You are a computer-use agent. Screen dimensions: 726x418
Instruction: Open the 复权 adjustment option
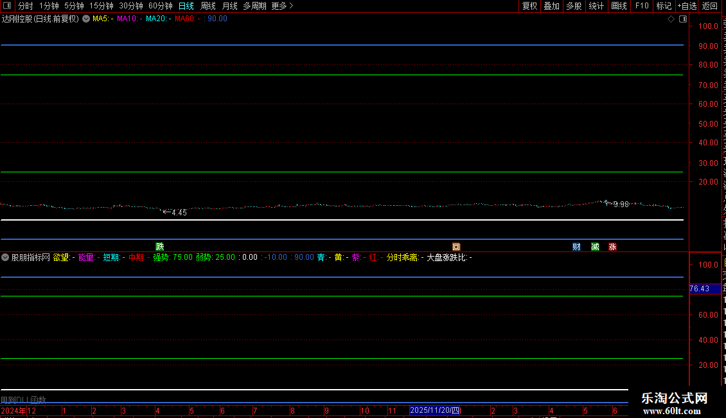point(529,6)
